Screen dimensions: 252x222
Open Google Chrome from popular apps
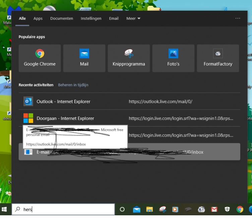[x=40, y=58]
